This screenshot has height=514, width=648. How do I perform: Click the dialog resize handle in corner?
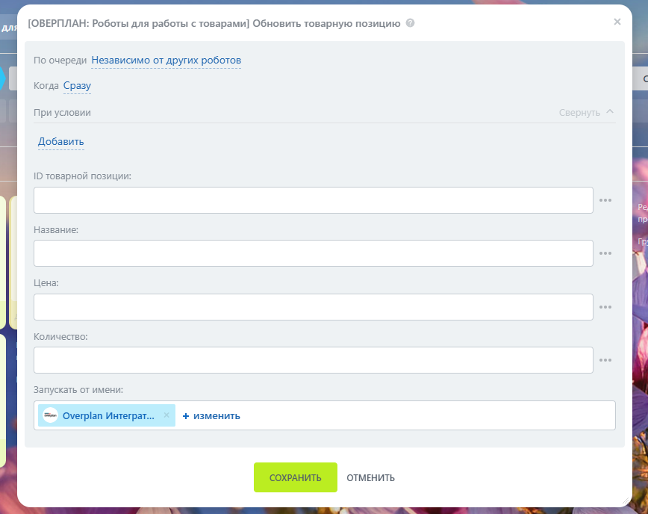click(626, 501)
